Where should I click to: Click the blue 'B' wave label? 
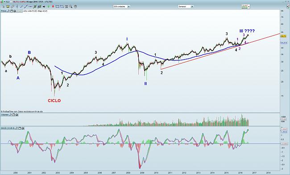pyautogui.click(x=29, y=52)
